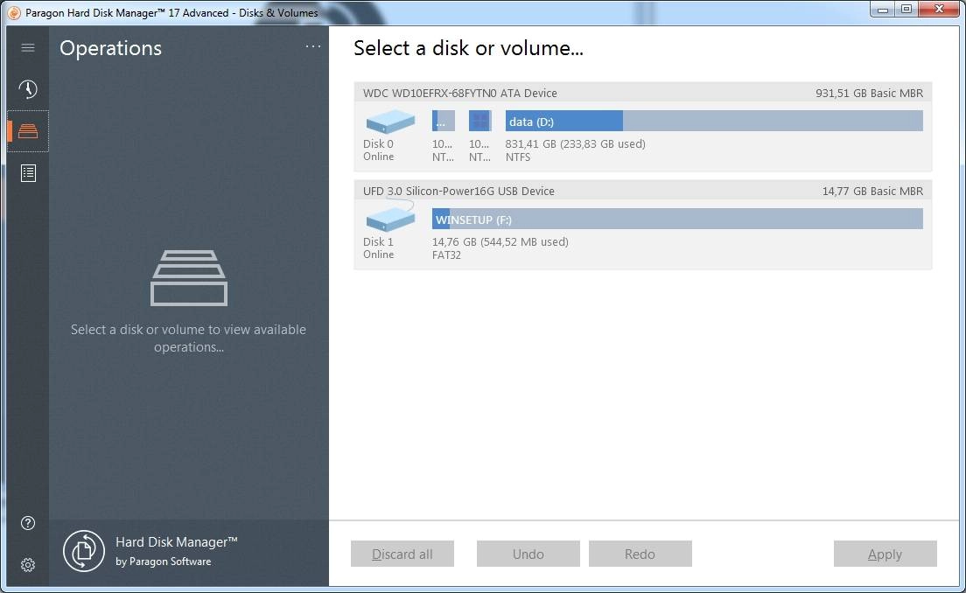Open the tasks list sidebar icon
966x593 pixels.
coord(28,173)
